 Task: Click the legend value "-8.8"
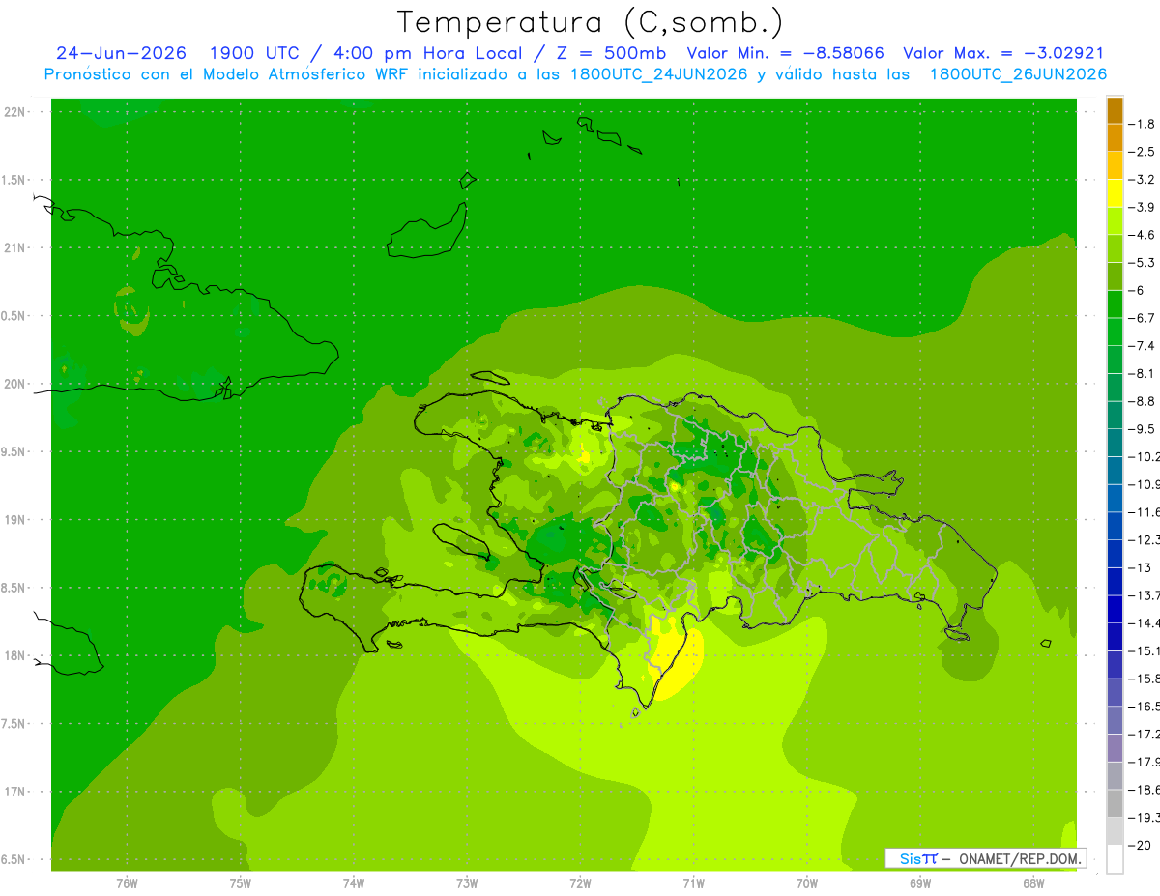1143,401
